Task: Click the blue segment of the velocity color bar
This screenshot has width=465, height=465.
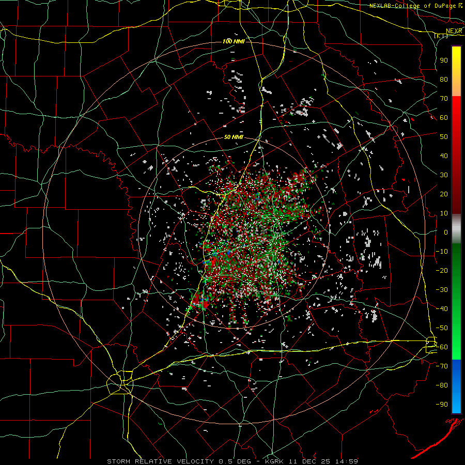Action: [456, 386]
